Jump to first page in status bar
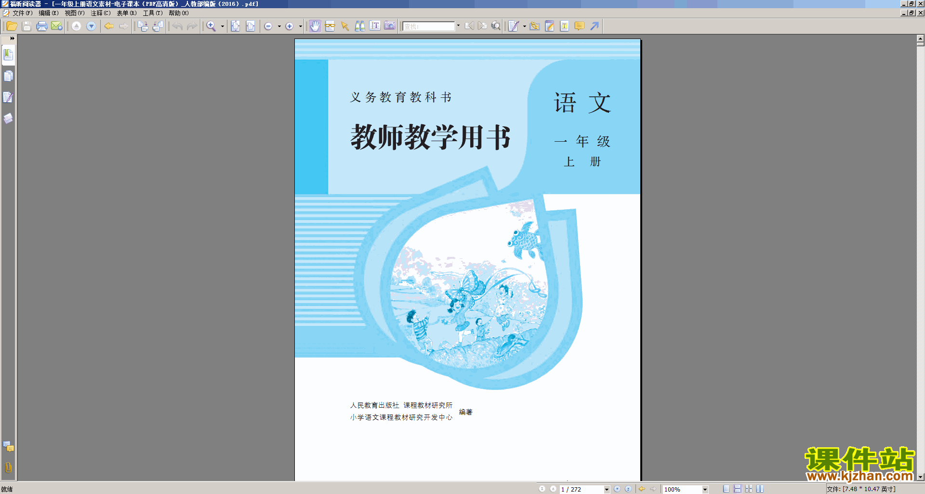The width and height of the screenshot is (925, 494). click(x=542, y=489)
